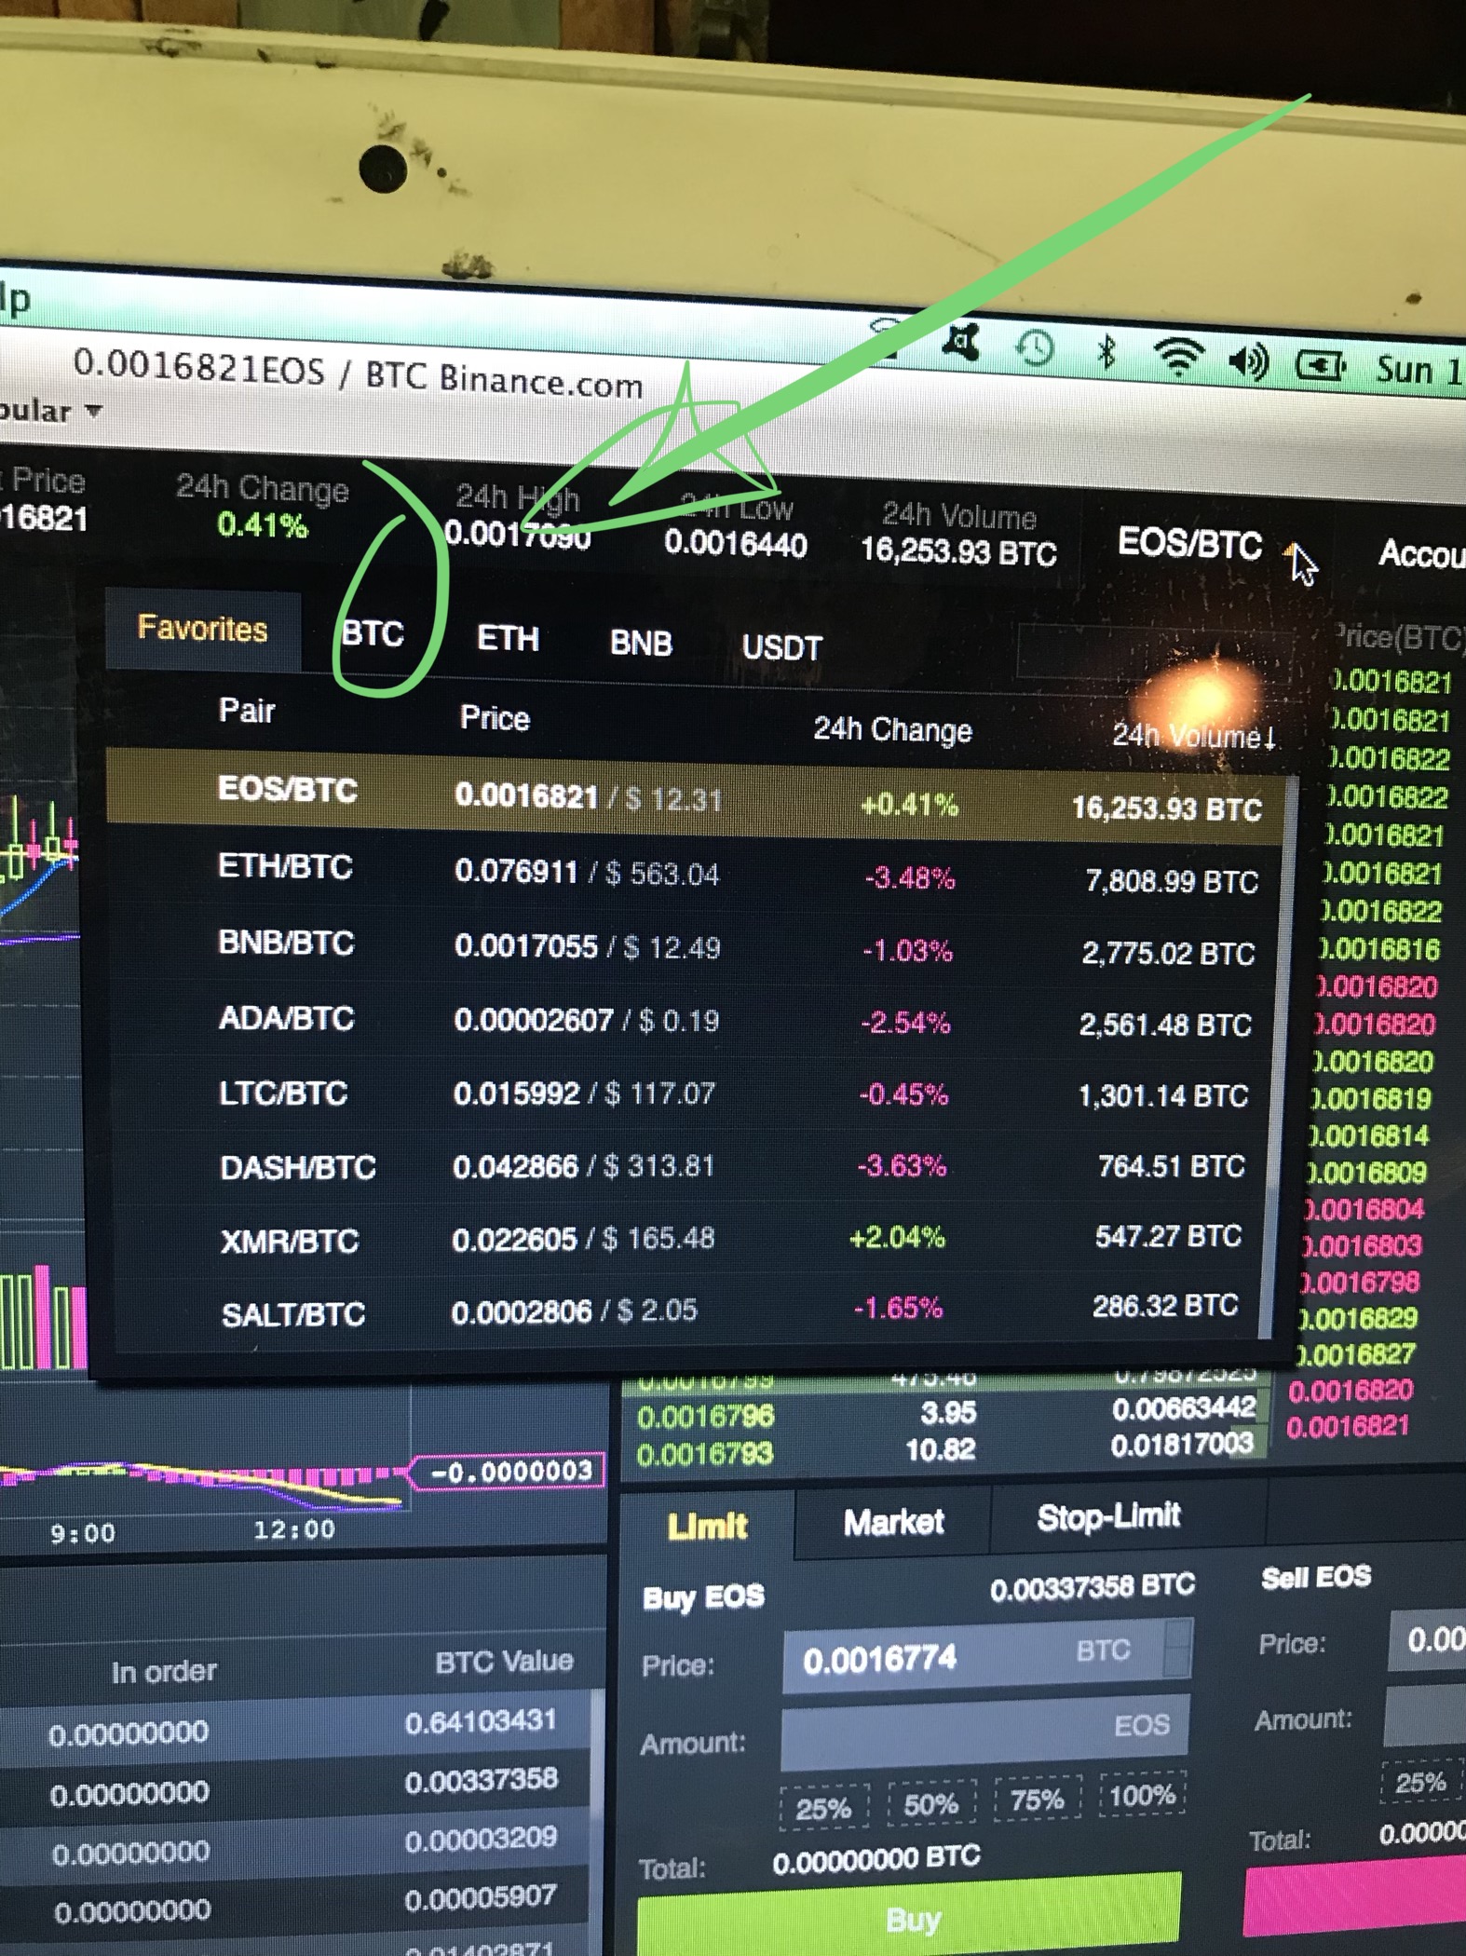Screen dimensions: 1466x1956
Task: Expand the EOS/BTC pair selector arrow
Action: (1293, 553)
